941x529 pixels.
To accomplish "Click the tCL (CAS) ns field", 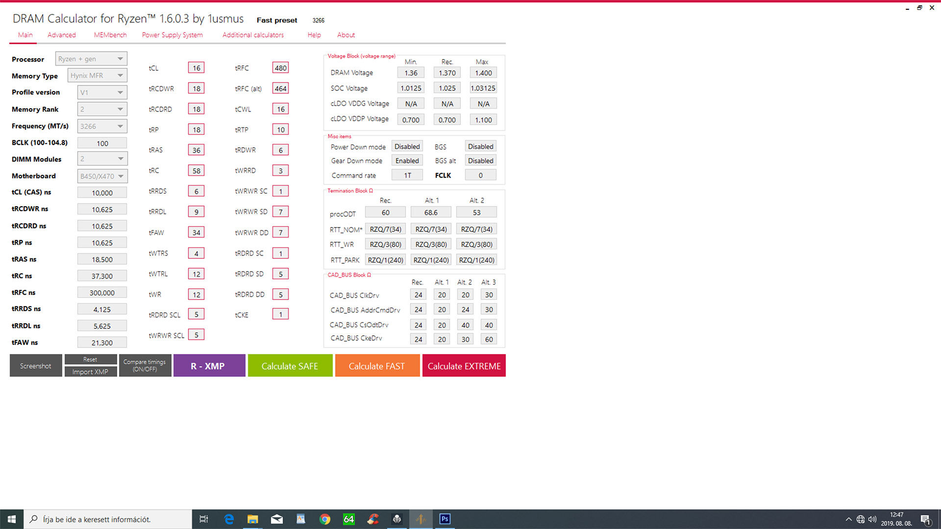I will (x=102, y=192).
